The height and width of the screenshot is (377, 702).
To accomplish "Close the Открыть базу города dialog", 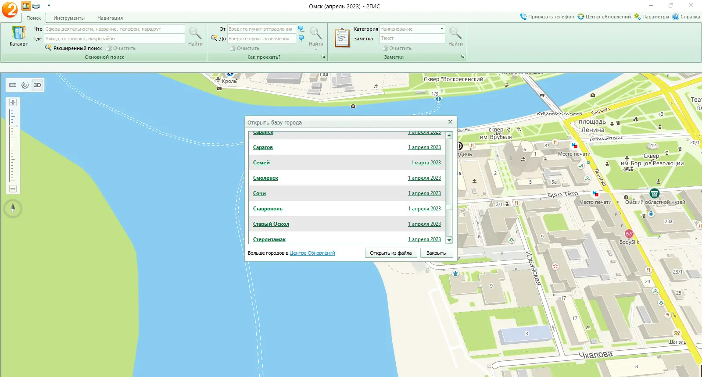I will click(x=450, y=122).
